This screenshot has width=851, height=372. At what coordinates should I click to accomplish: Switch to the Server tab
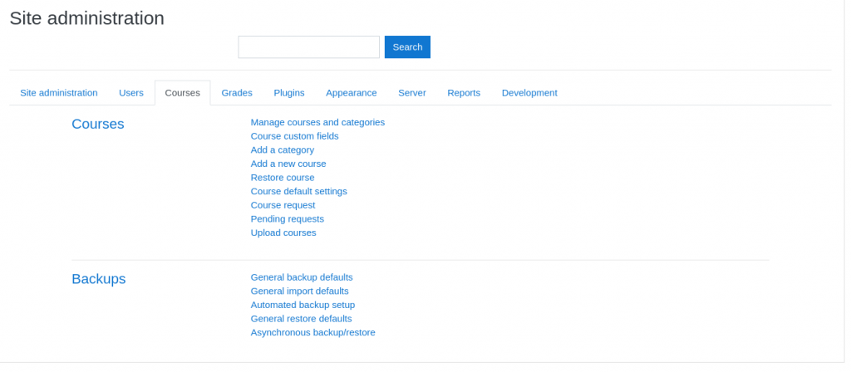tap(412, 93)
